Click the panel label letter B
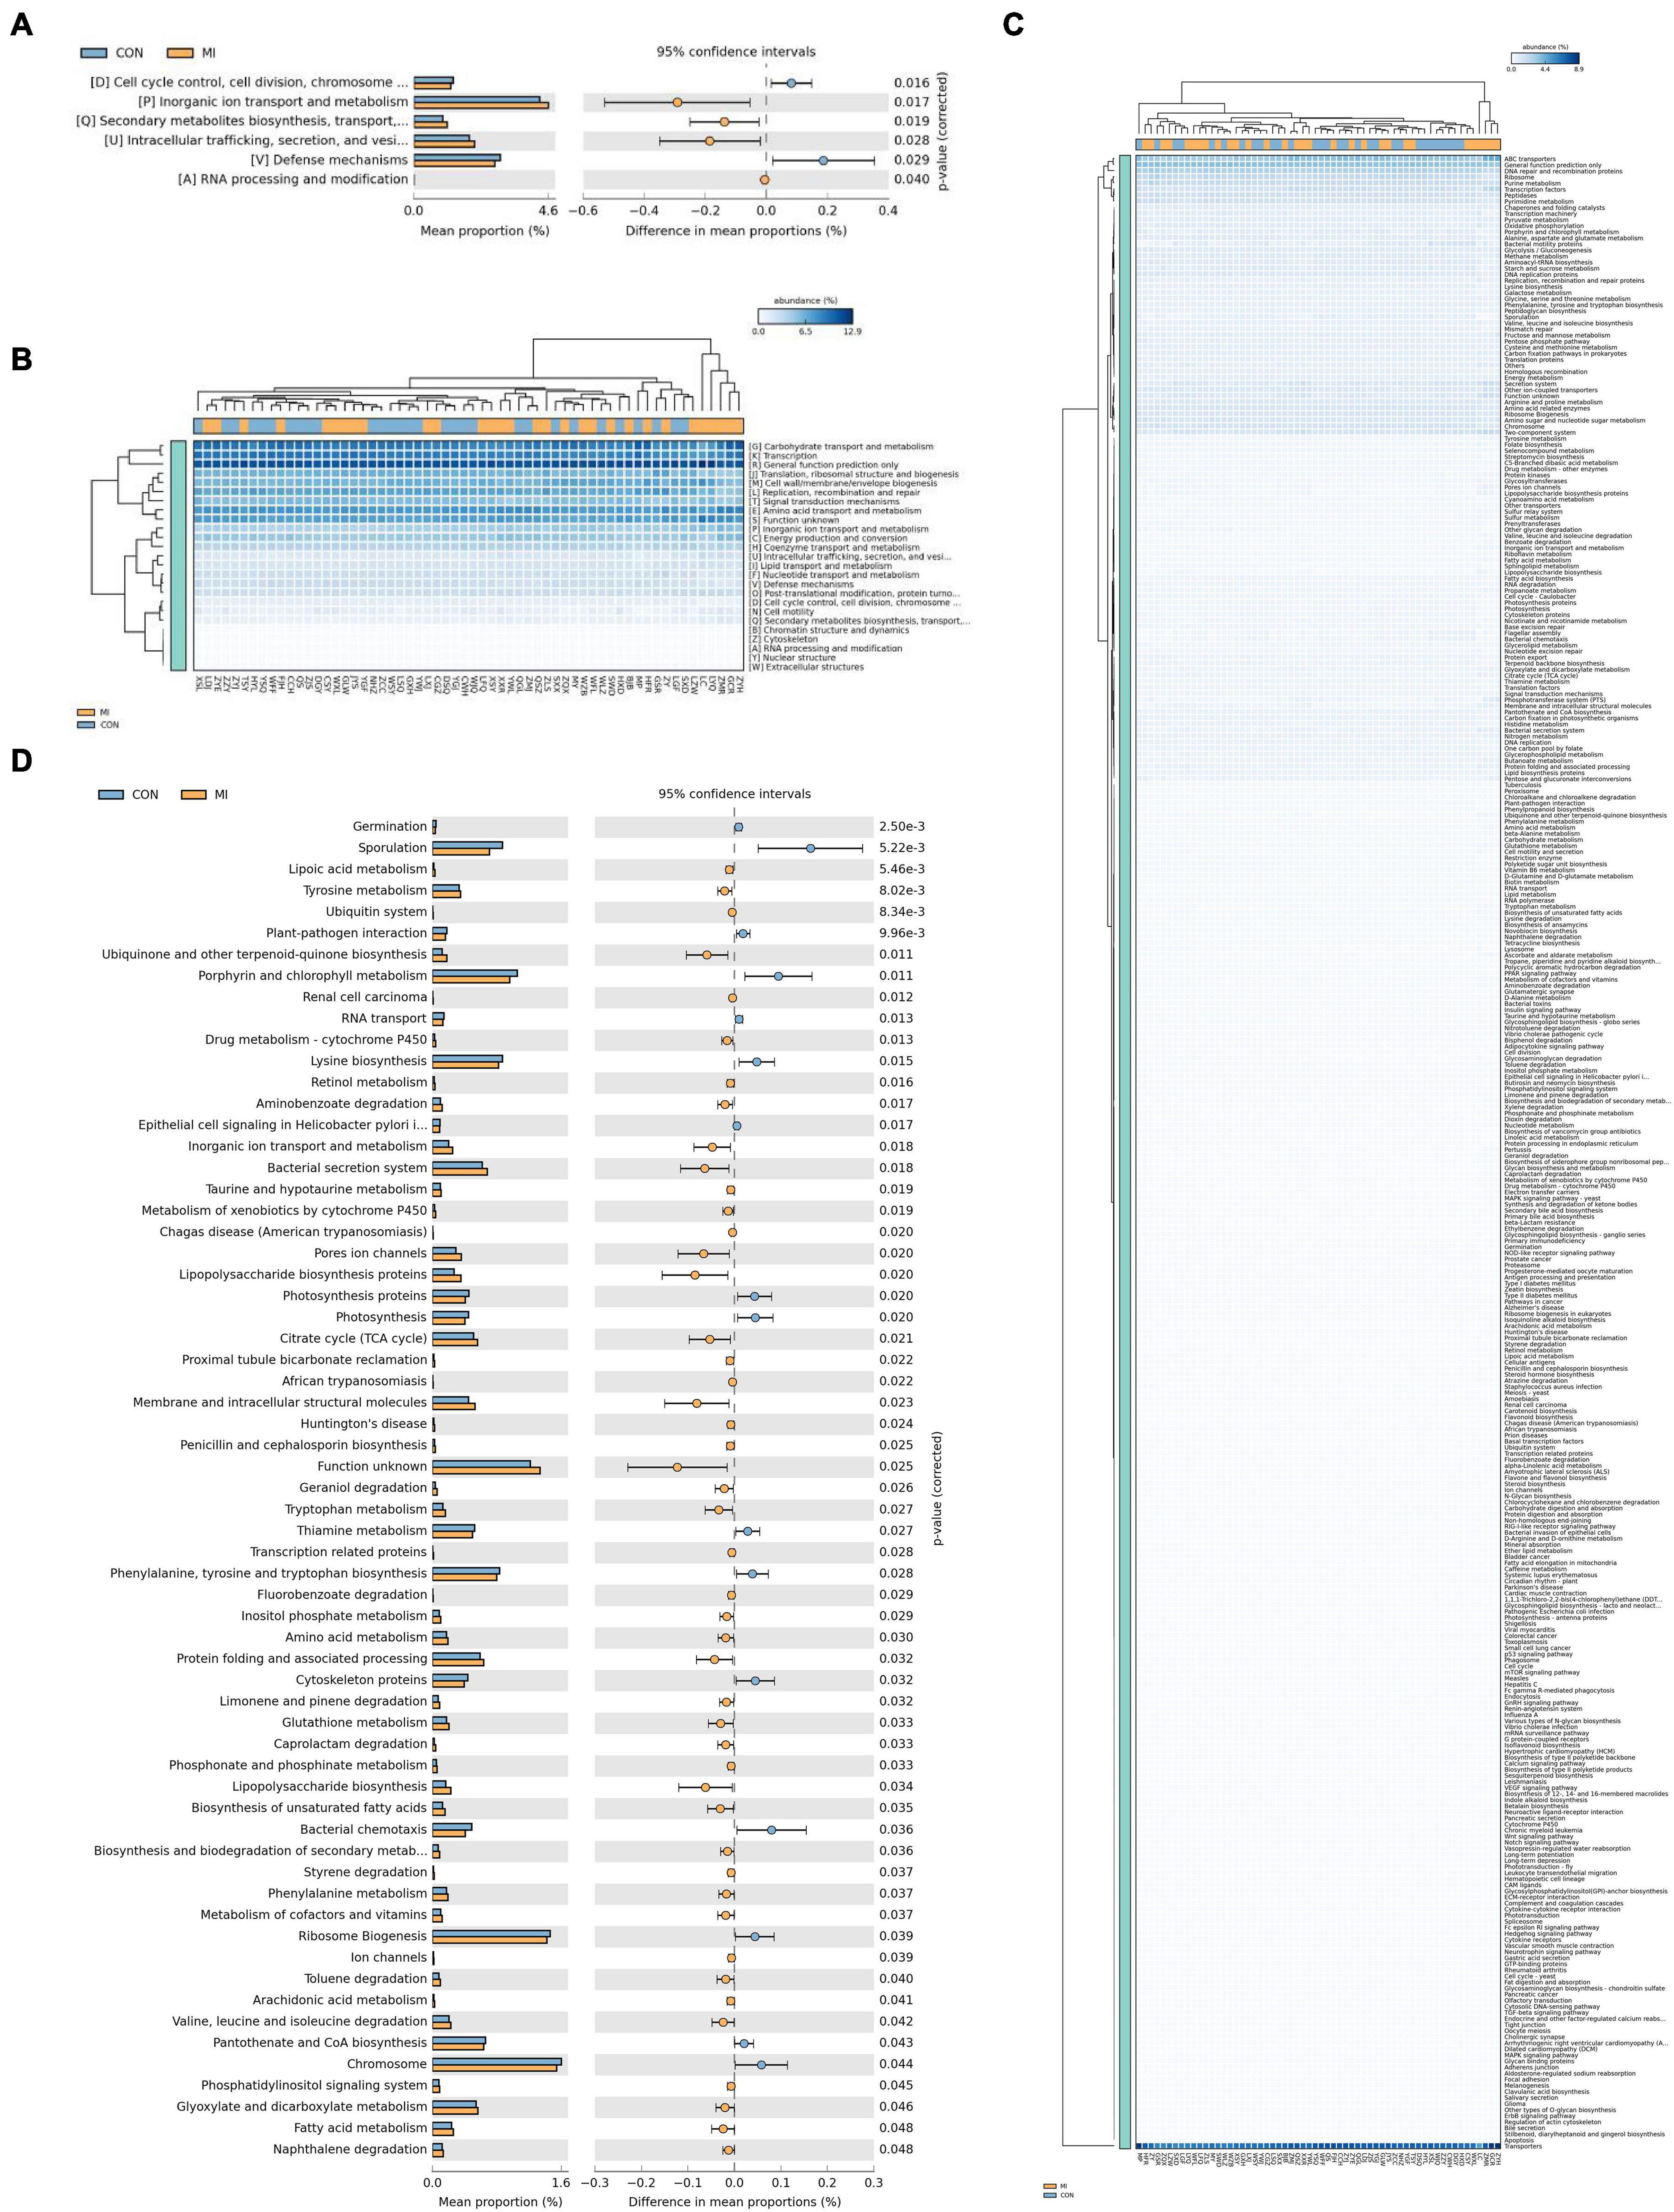Viewport: 1674px width, 2212px height. [x=21, y=360]
